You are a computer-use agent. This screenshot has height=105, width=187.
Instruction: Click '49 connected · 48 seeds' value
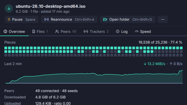[56, 91]
